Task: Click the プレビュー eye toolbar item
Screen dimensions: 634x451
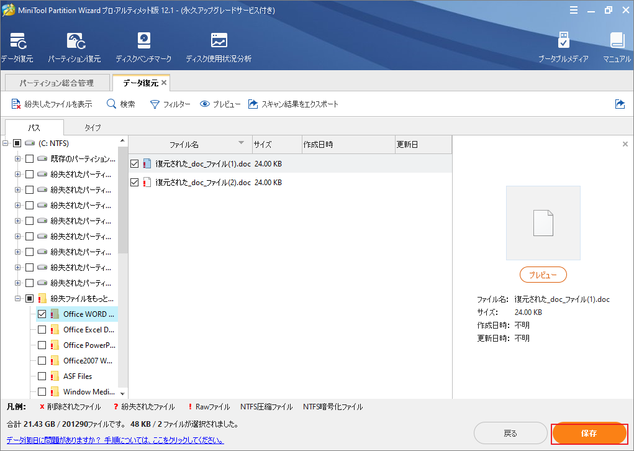Action: click(220, 104)
